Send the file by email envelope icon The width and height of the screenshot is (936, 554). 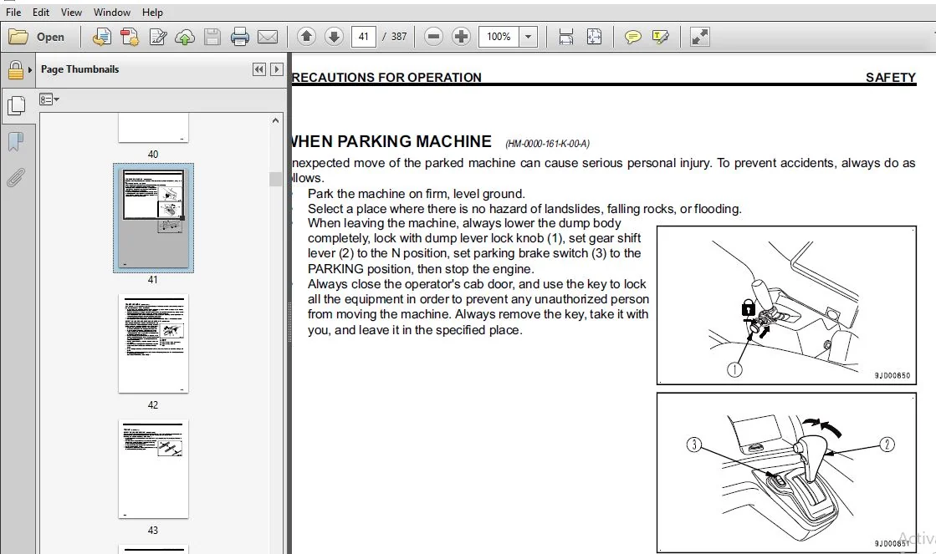[x=268, y=37]
